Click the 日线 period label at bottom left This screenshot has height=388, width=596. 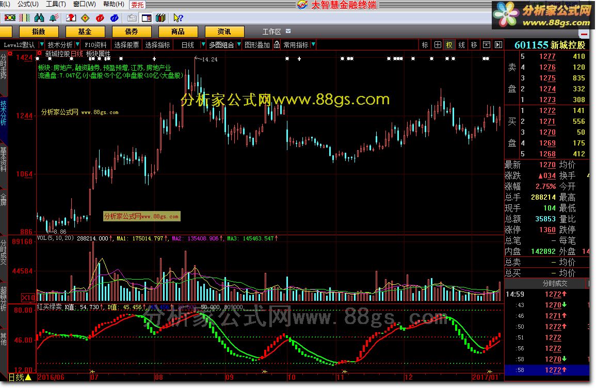[x=20, y=377]
